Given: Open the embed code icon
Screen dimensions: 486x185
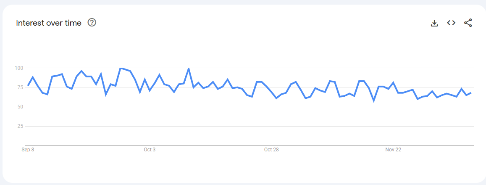Looking at the screenshot, I should tap(451, 23).
